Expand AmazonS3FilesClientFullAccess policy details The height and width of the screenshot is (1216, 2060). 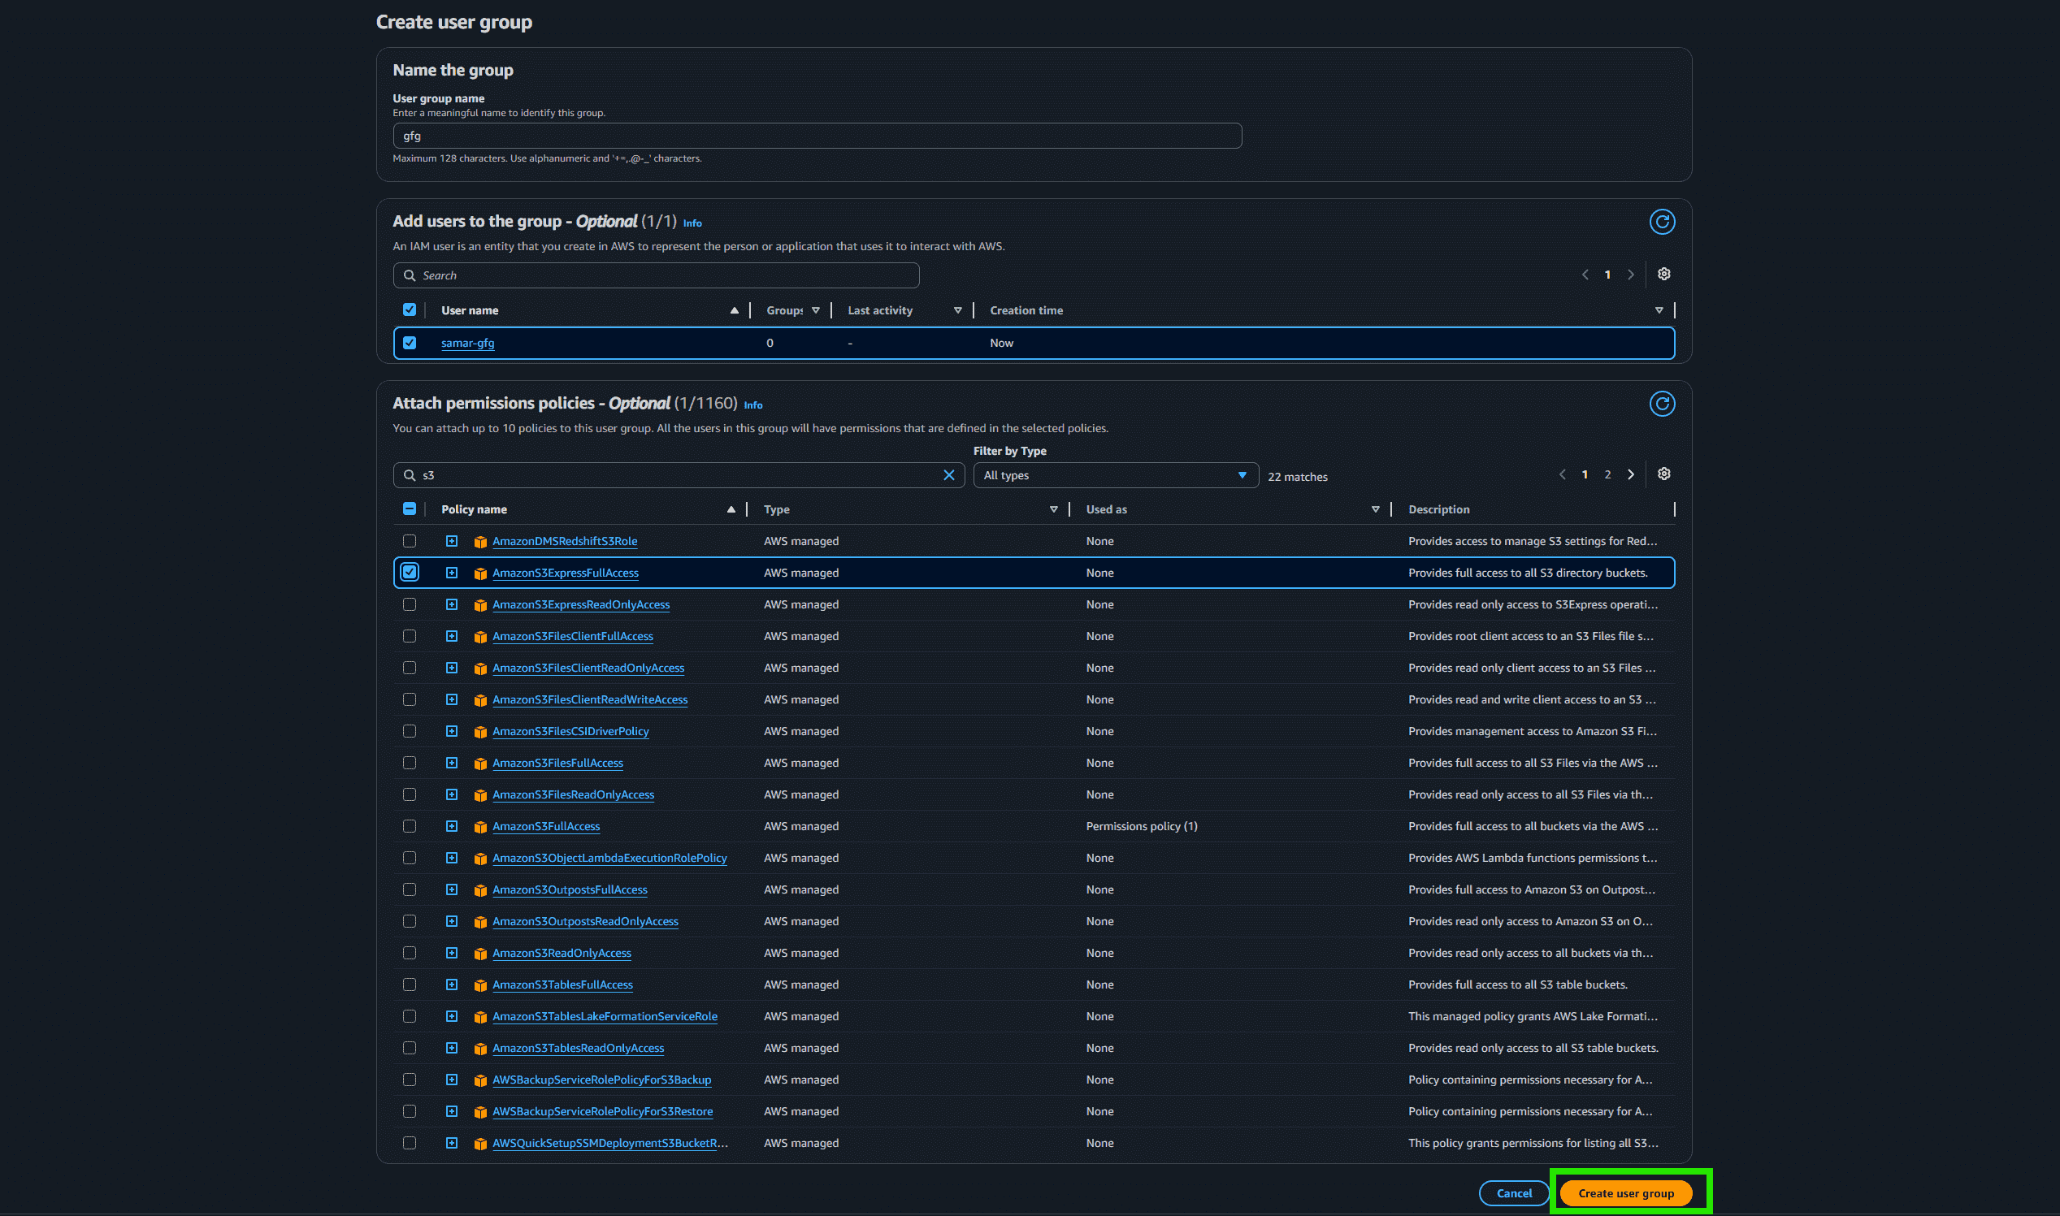(451, 636)
